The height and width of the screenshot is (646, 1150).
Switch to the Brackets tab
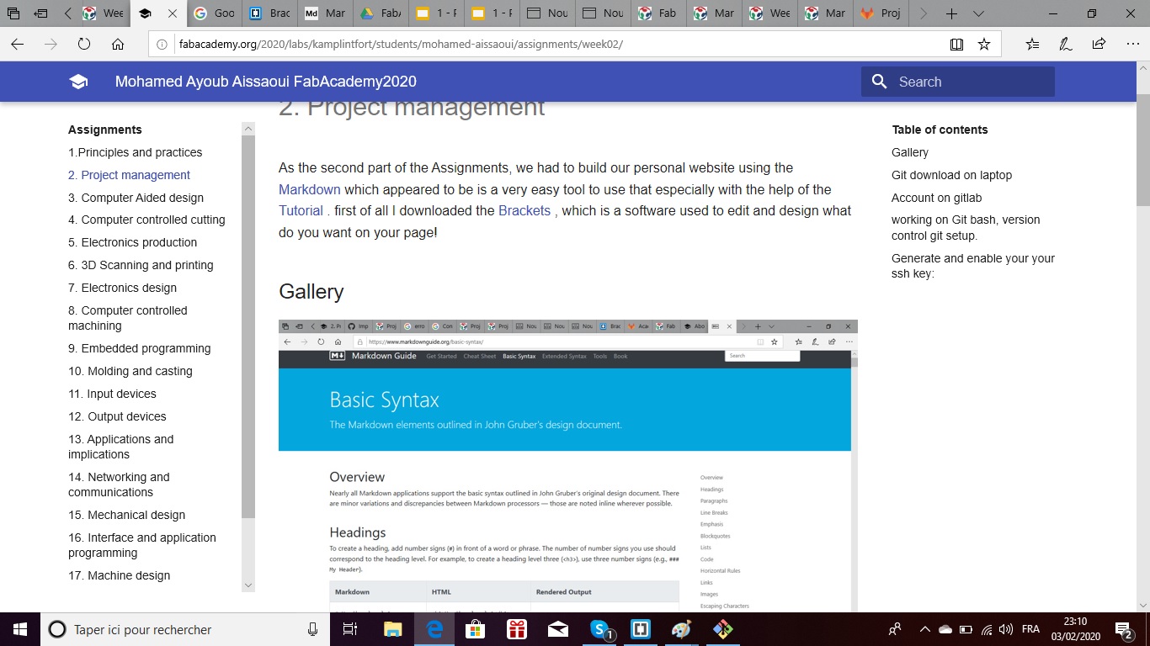[269, 14]
